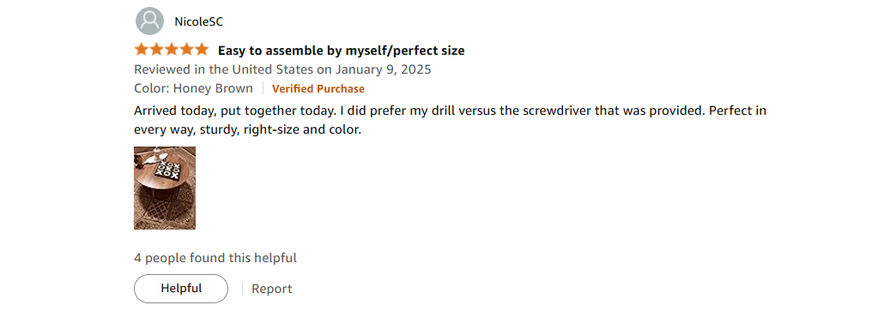Click the January 9, 2025 date text
The height and width of the screenshot is (317, 872).
click(x=382, y=70)
